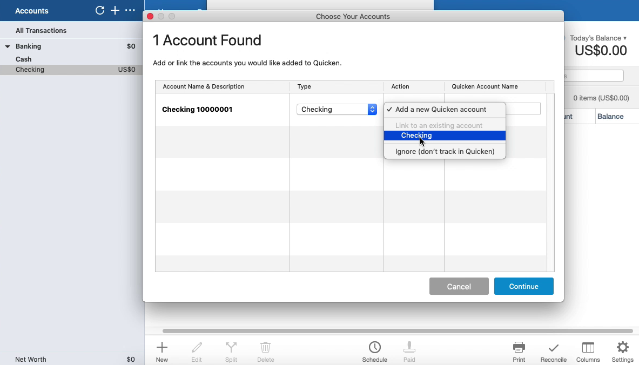Screen dimensions: 639x365
Task: Open the Columns chooser icon
Action: pos(588,352)
